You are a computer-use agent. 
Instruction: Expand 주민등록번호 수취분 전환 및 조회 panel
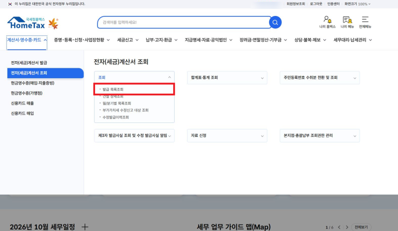[x=320, y=78]
